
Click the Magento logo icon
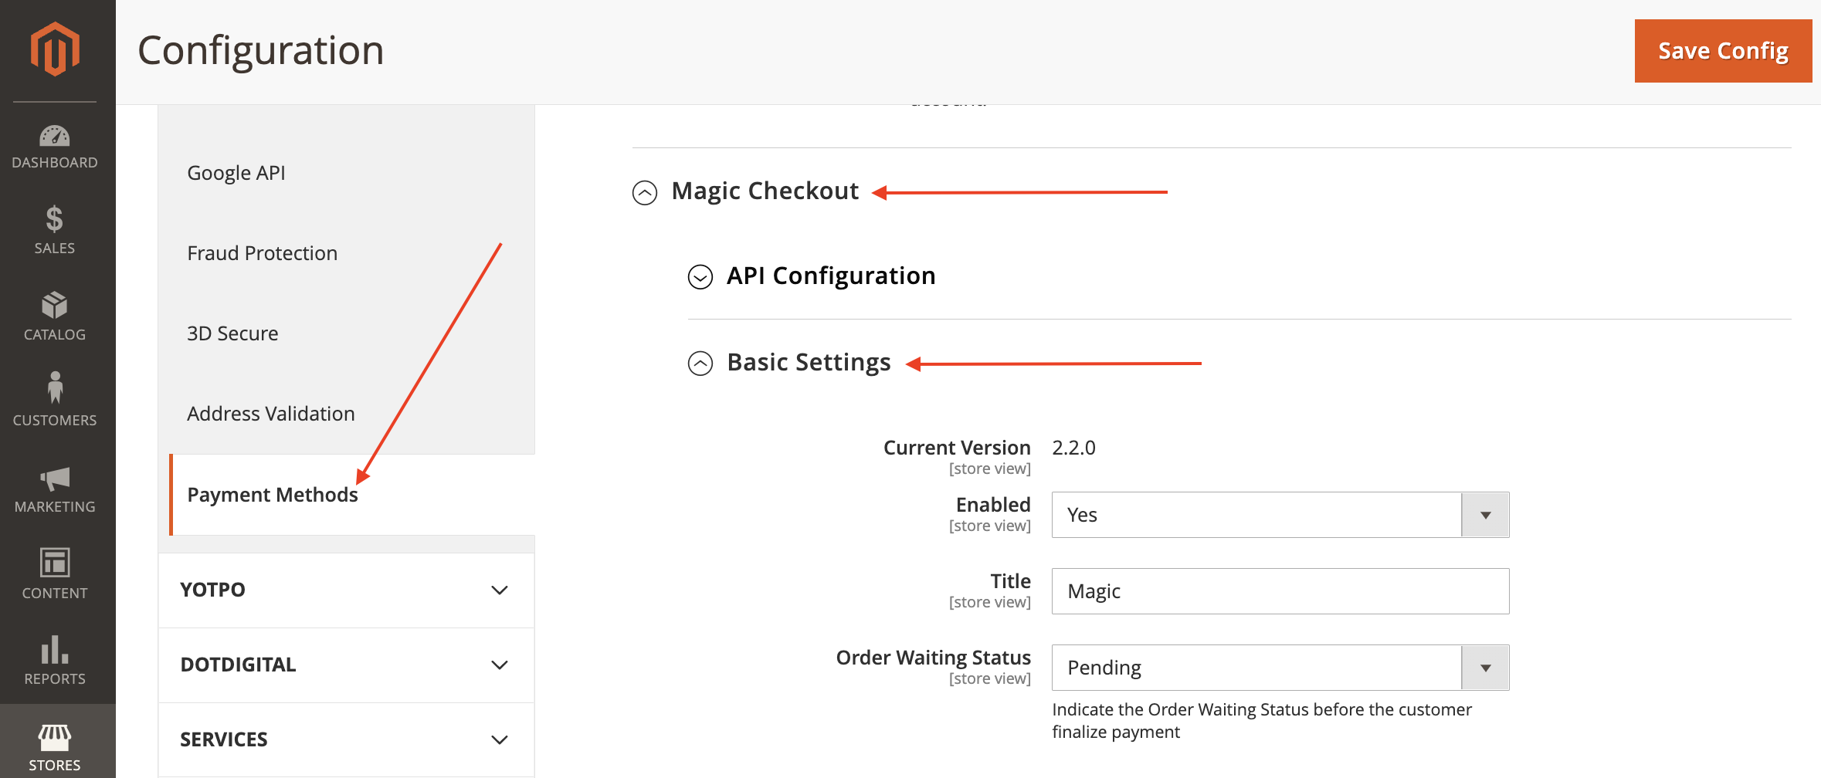click(x=55, y=49)
